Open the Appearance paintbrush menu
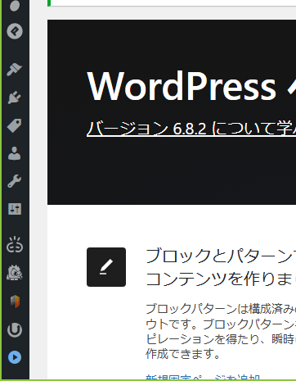The height and width of the screenshot is (381, 296). click(x=15, y=70)
